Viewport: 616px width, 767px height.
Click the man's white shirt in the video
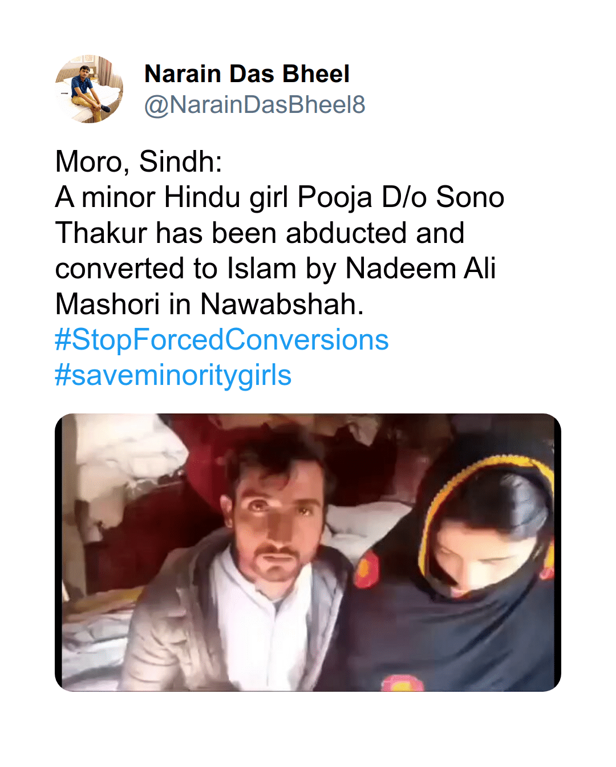[x=274, y=622]
